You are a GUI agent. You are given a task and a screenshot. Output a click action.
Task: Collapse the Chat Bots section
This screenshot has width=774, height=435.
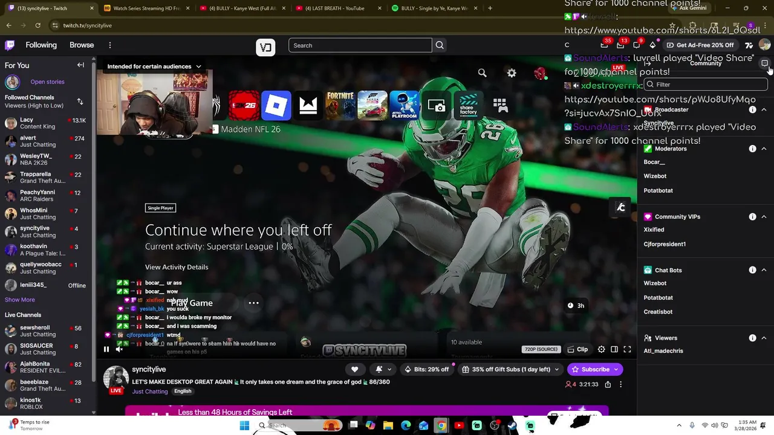(764, 270)
